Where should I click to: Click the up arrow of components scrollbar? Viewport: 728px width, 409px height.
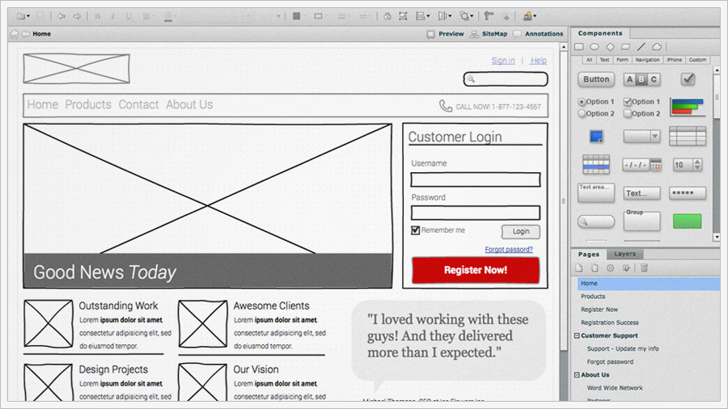(x=717, y=70)
